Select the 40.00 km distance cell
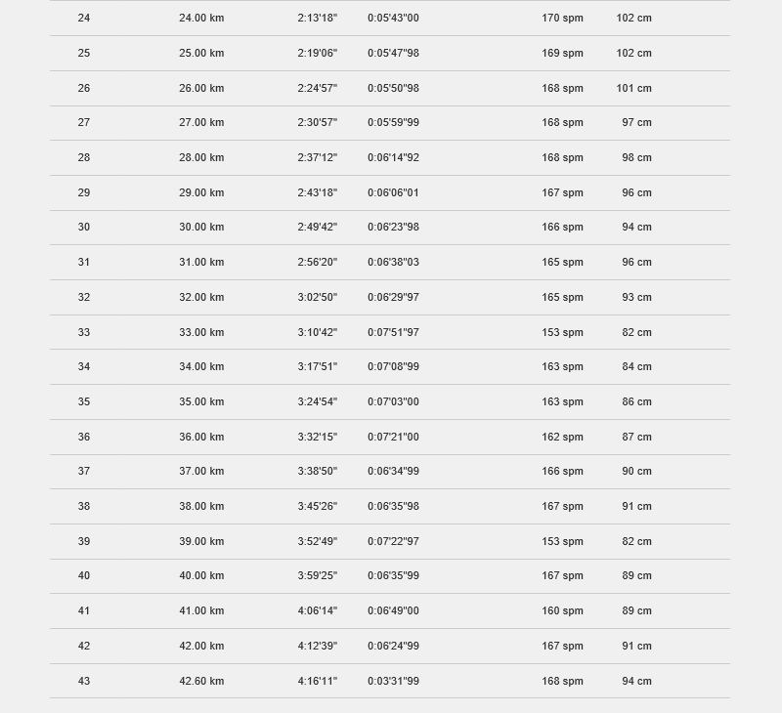This screenshot has width=782, height=713. 201,576
